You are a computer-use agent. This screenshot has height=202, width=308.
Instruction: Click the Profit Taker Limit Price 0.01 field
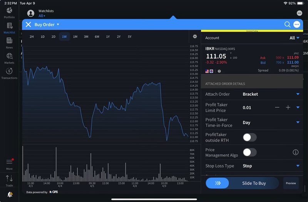point(247,108)
